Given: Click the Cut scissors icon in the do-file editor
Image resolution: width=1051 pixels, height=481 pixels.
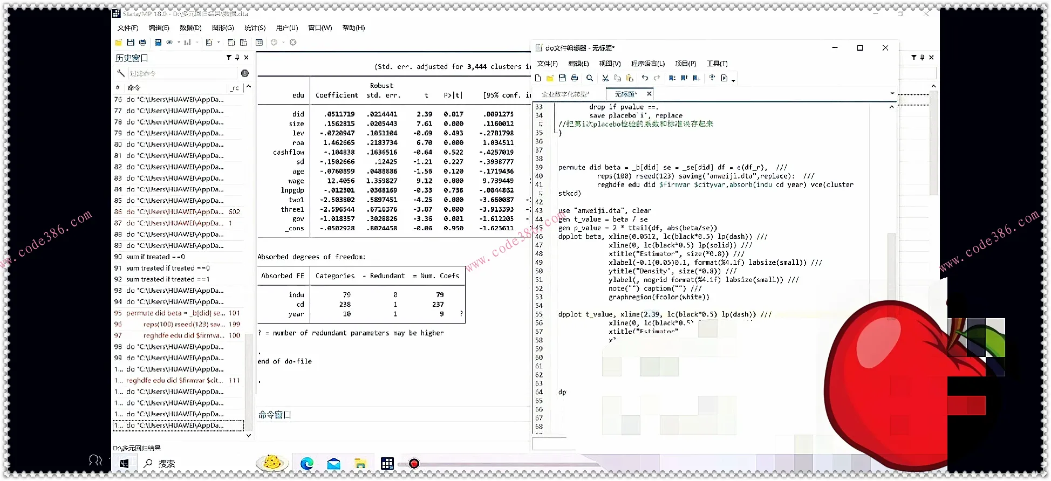Looking at the screenshot, I should coord(605,78).
